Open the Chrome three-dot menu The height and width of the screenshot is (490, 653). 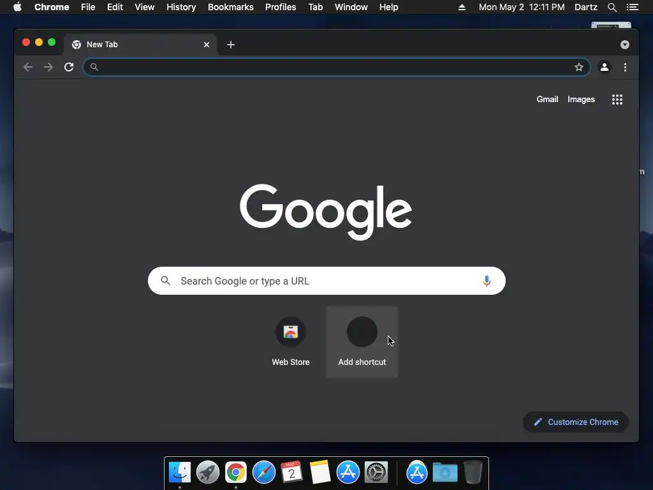pos(625,67)
